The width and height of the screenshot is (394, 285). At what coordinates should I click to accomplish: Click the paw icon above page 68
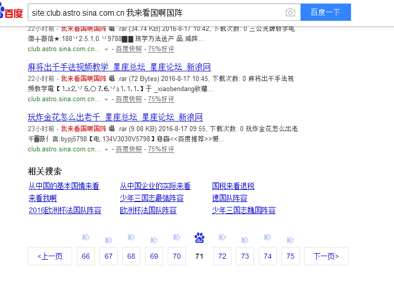[x=131, y=237]
